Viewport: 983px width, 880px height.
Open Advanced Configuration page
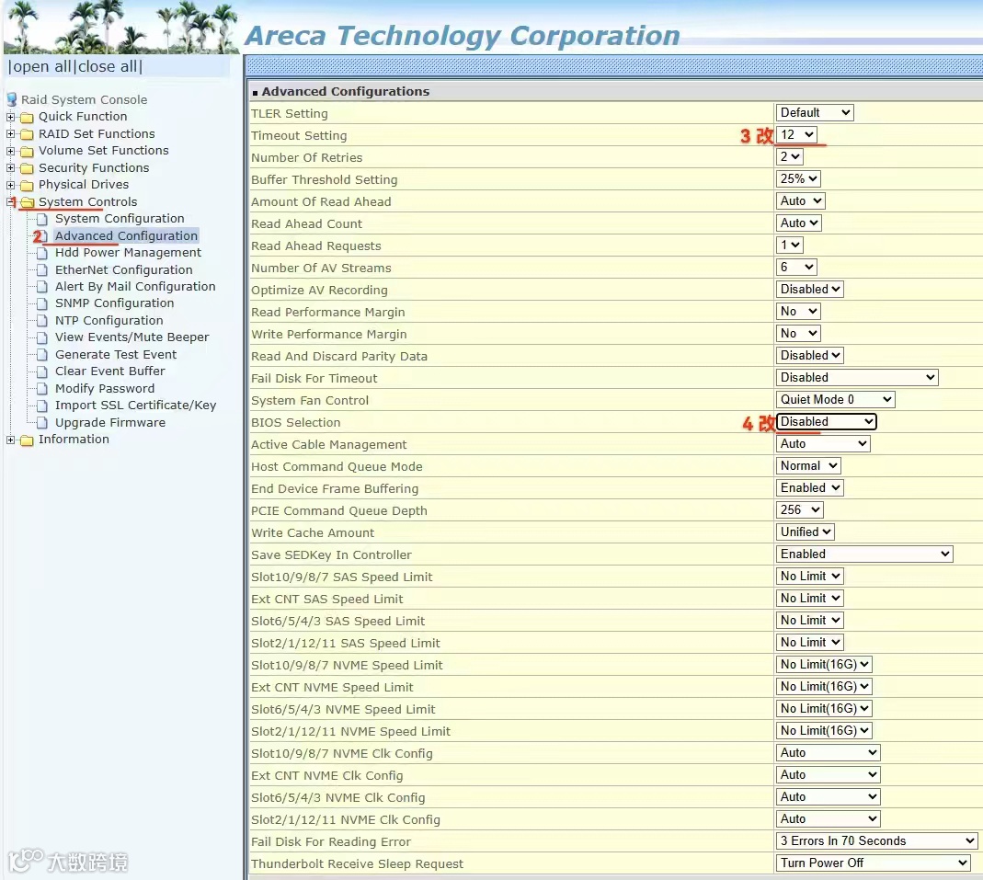point(126,235)
